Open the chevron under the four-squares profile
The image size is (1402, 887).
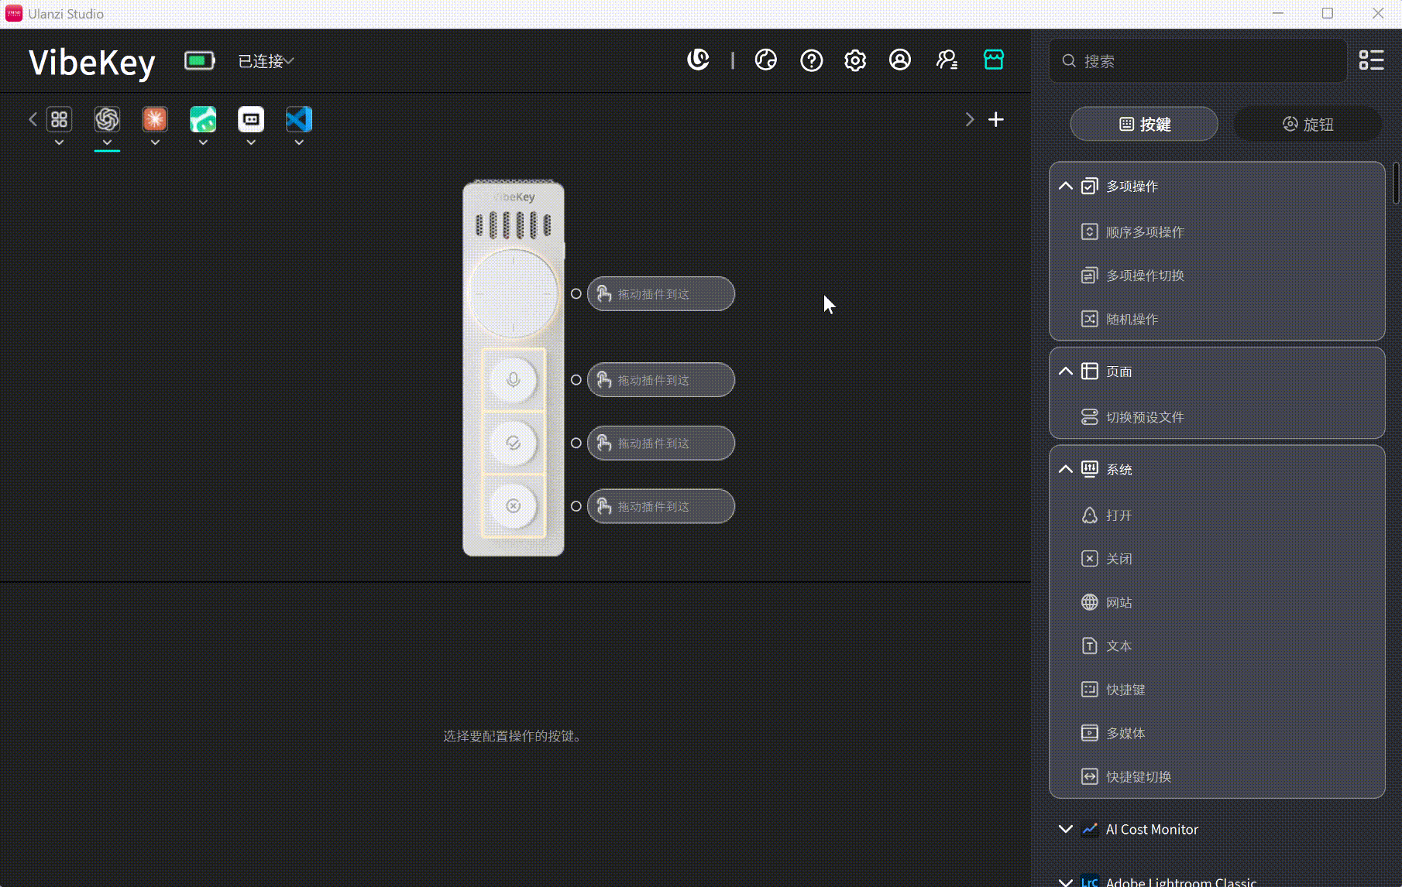coord(59,142)
